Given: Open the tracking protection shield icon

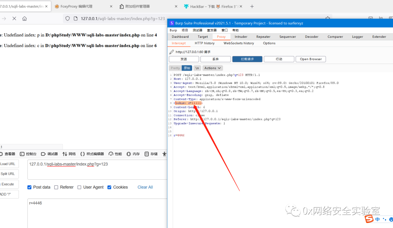Looking at the screenshot, I should pos(67,19).
